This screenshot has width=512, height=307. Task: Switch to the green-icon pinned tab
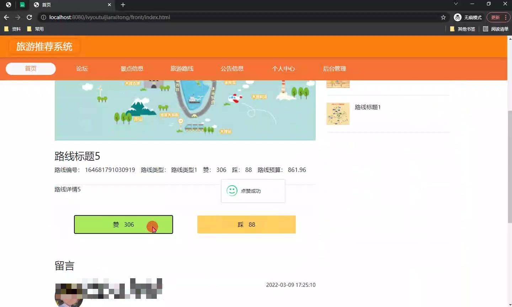click(x=22, y=5)
